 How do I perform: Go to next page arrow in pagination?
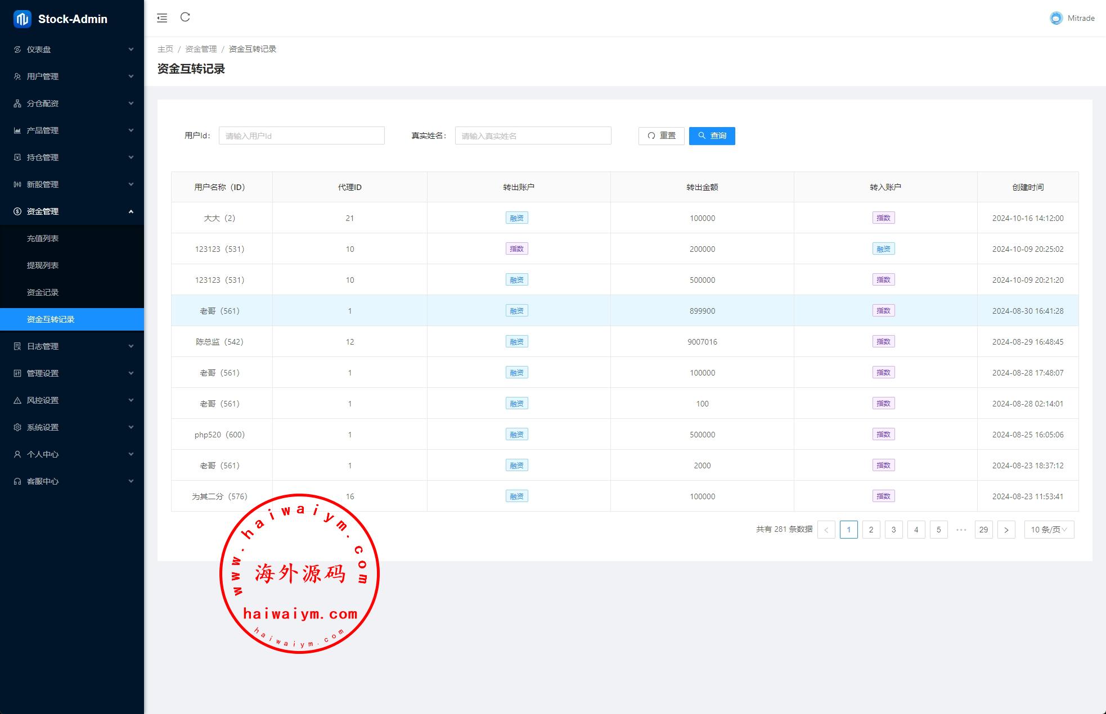(x=1006, y=530)
